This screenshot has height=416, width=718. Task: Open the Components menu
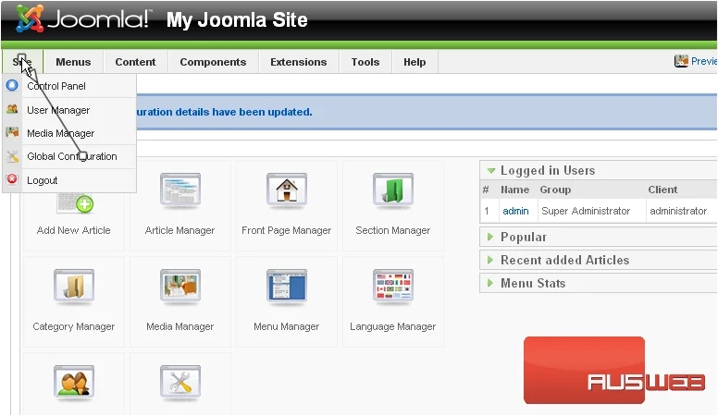tap(213, 62)
